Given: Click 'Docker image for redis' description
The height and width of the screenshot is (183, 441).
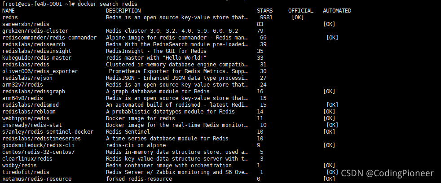Looking at the screenshot, I should pyautogui.click(x=141, y=118).
